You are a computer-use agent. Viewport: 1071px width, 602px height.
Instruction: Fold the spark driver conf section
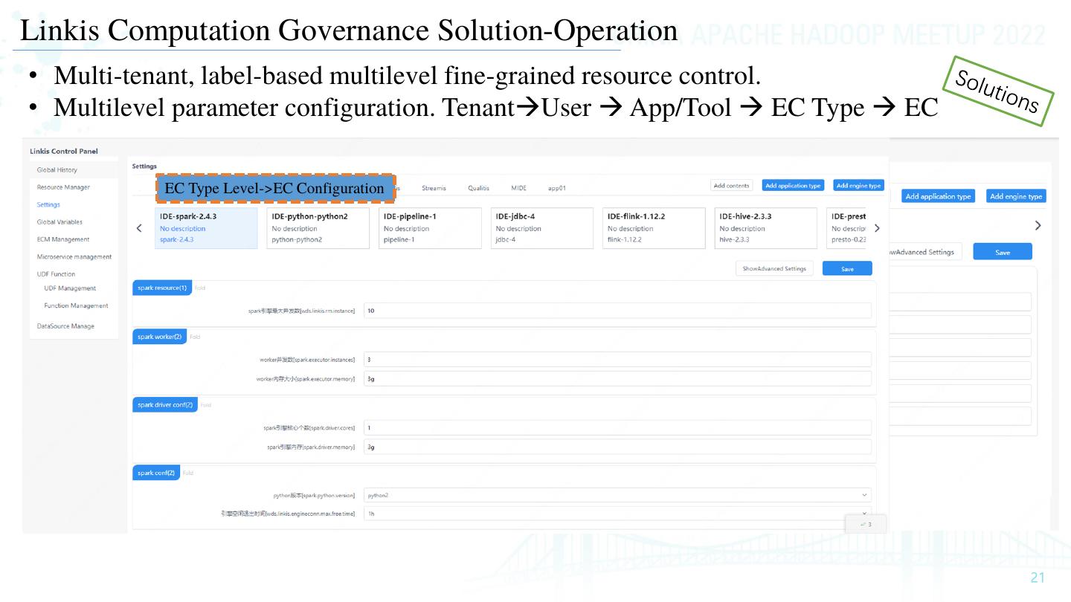tap(206, 405)
